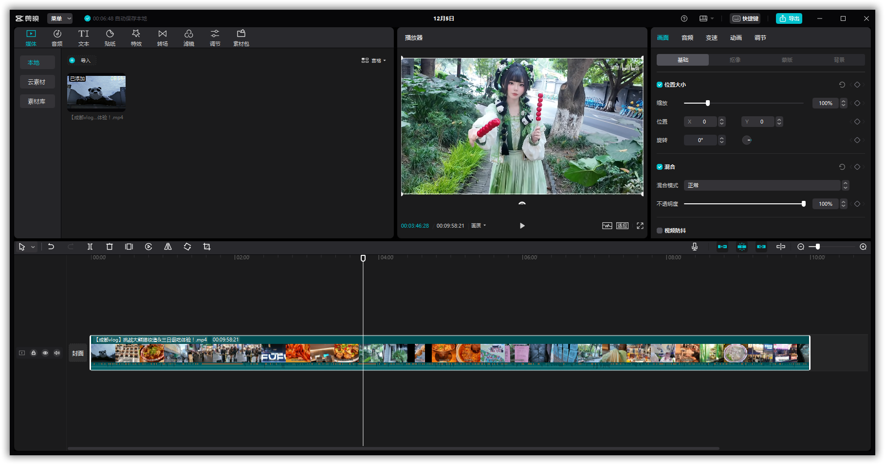Click the mirror flip icon in timeline toolbar
Screen dimensions: 885x465
tap(168, 247)
